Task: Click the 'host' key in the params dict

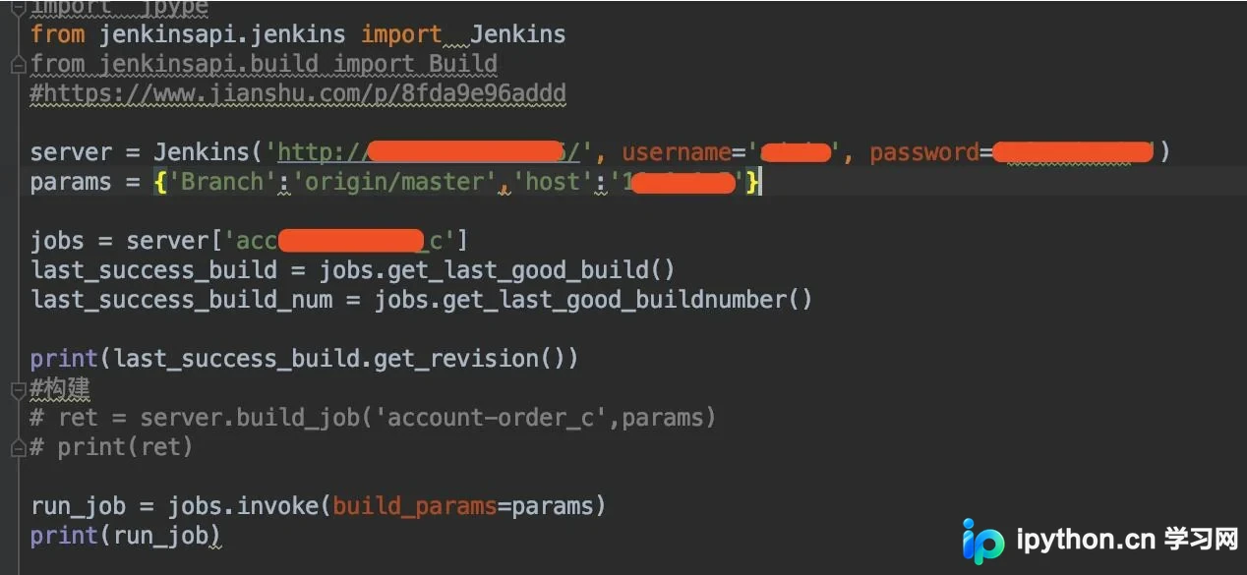Action: [x=554, y=182]
